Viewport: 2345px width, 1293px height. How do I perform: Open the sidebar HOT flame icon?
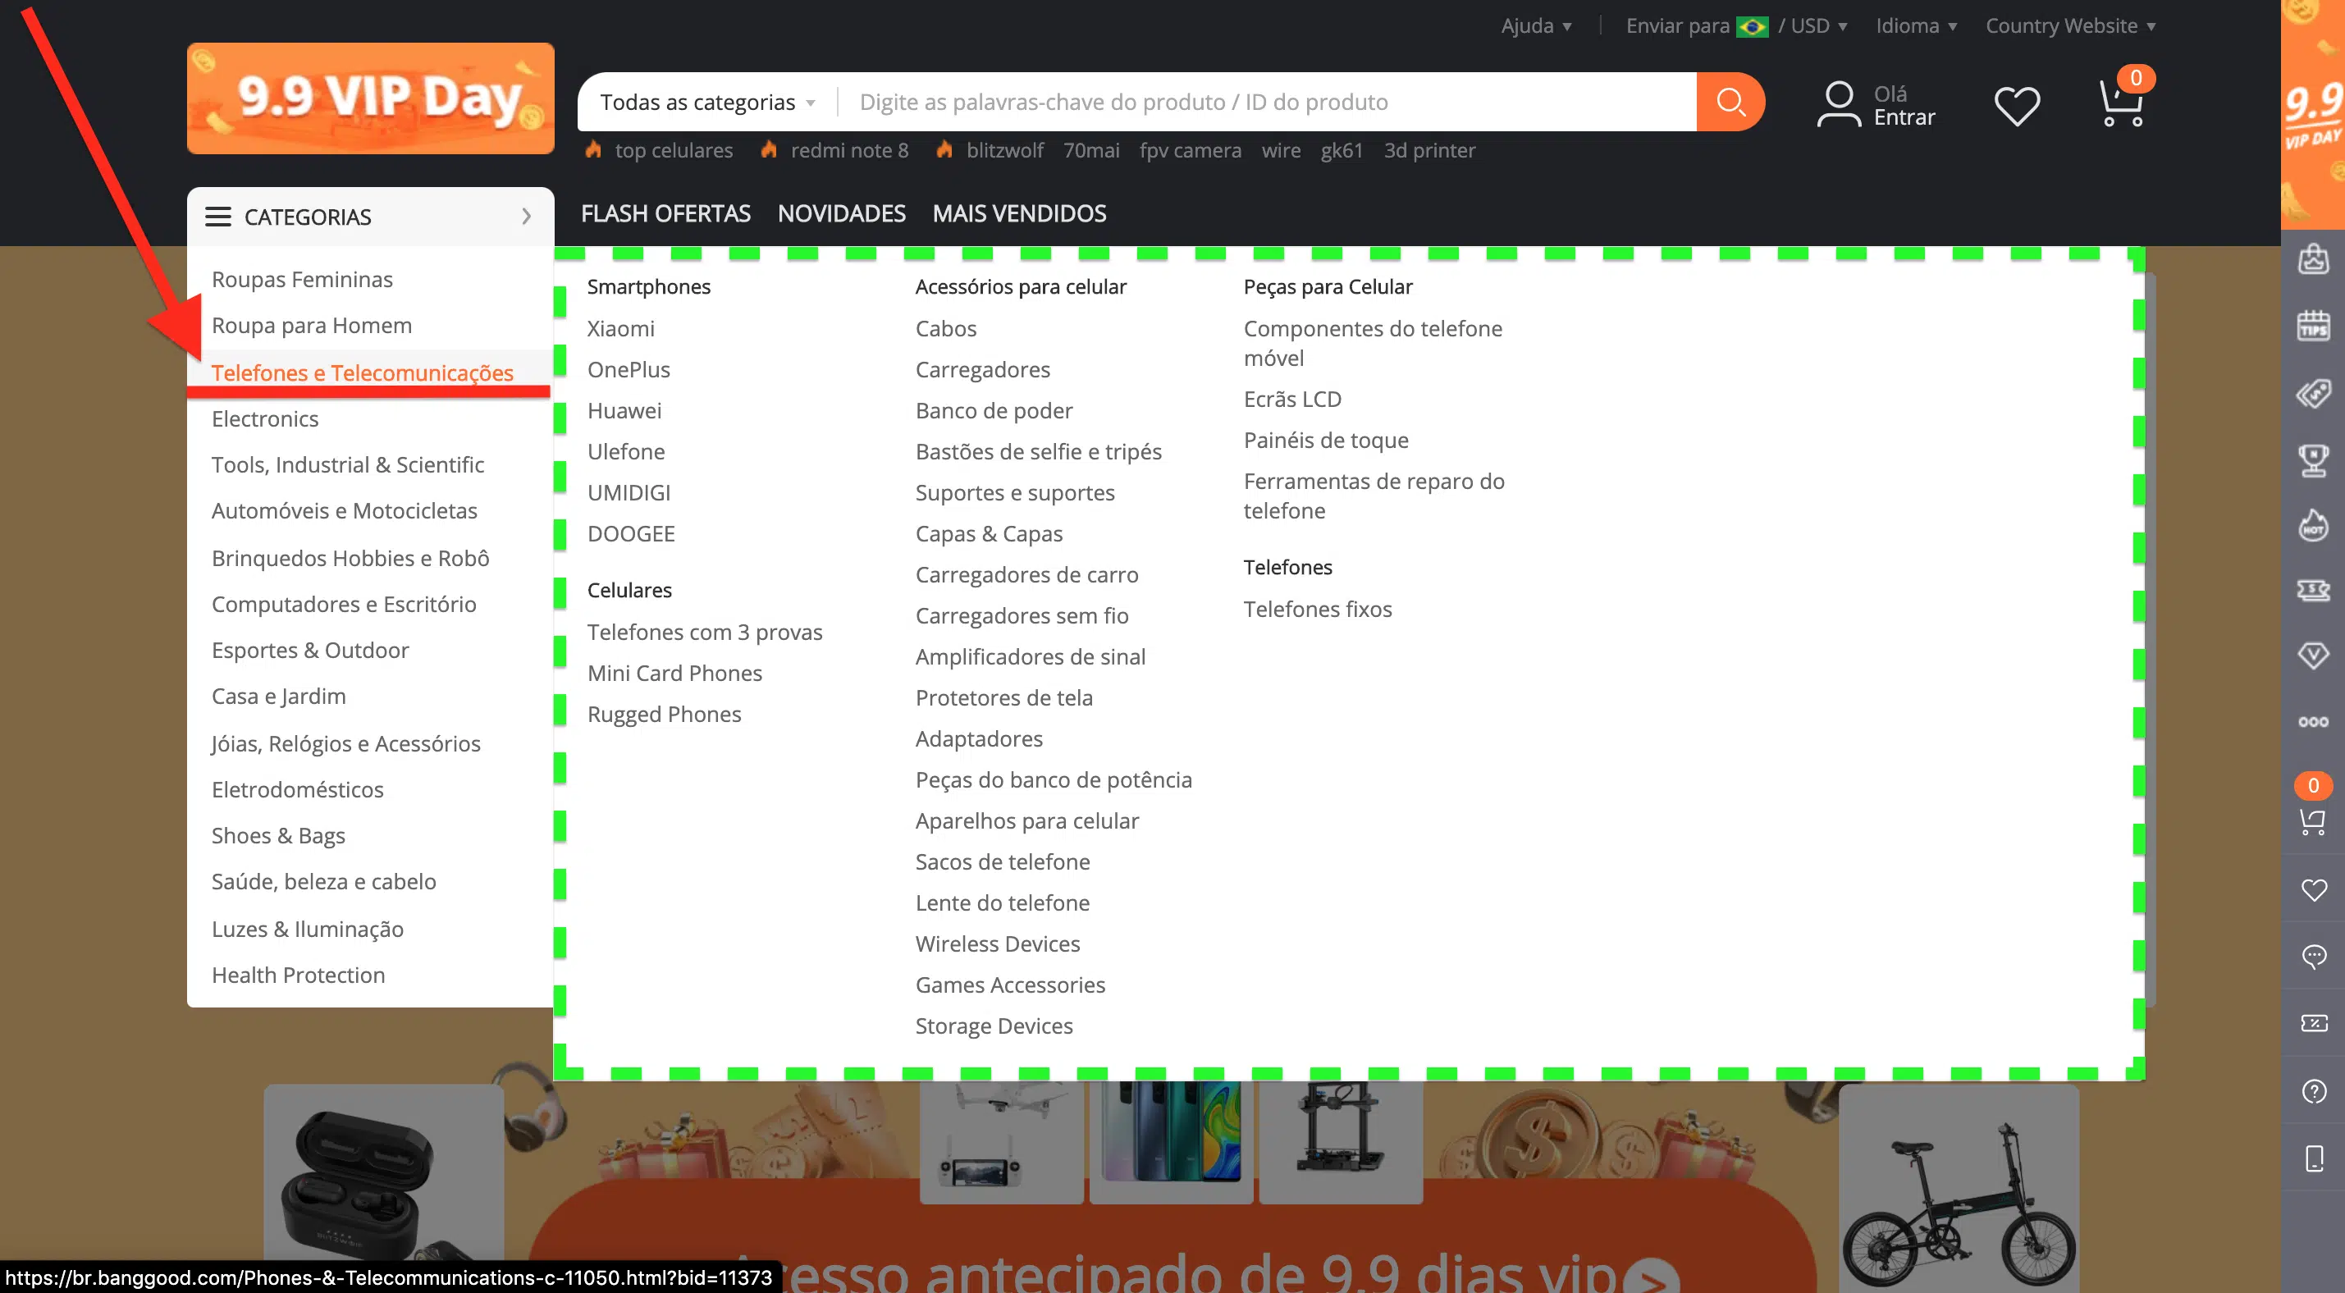[x=2313, y=525]
